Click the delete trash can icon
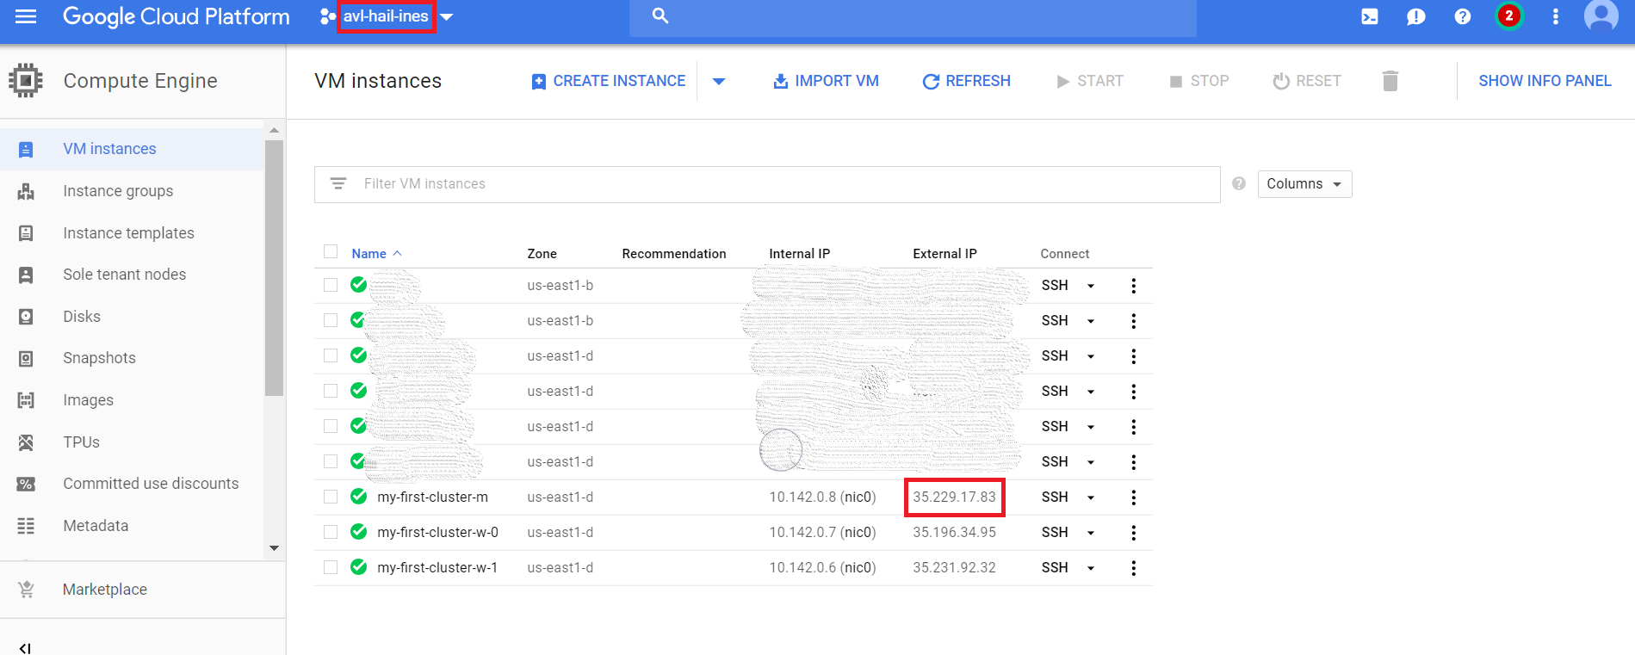Image resolution: width=1635 pixels, height=655 pixels. (x=1390, y=81)
